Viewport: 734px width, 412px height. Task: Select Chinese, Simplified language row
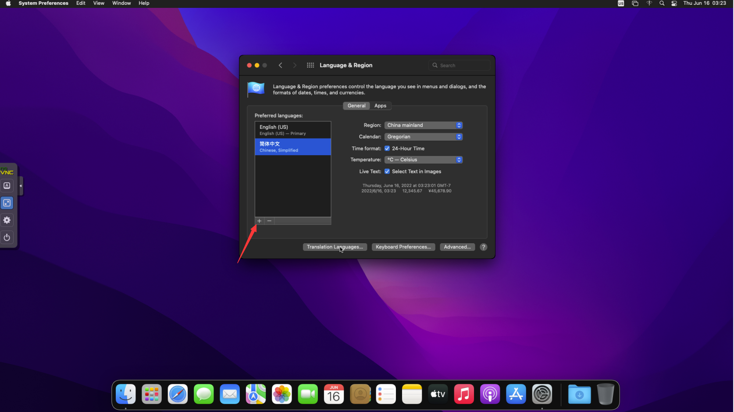(x=293, y=147)
